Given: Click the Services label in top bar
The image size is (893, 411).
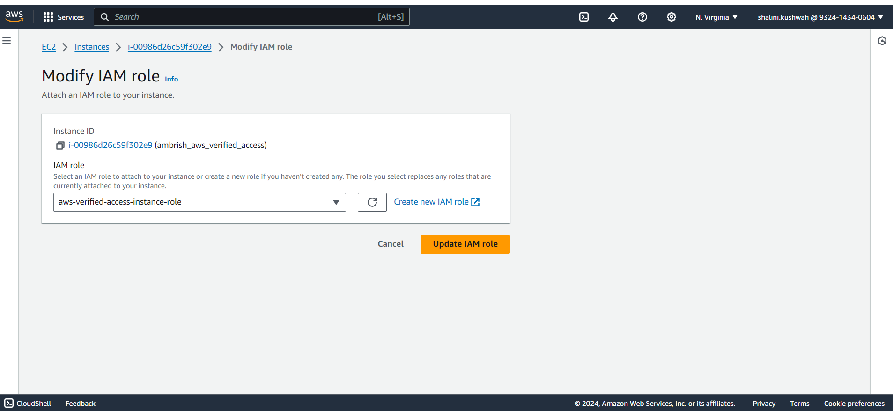Looking at the screenshot, I should click(71, 17).
